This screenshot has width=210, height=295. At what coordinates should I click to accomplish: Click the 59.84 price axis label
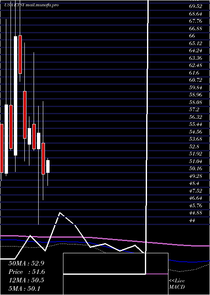196,87
